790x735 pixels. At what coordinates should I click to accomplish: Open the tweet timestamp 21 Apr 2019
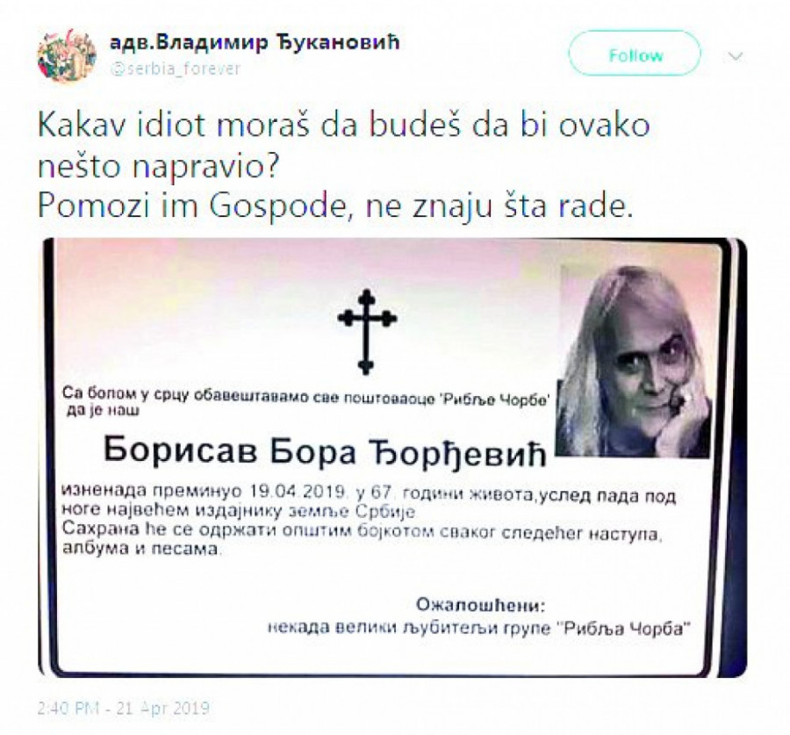coord(124,709)
